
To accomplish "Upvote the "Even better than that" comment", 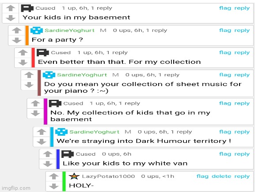I will 23,52.
